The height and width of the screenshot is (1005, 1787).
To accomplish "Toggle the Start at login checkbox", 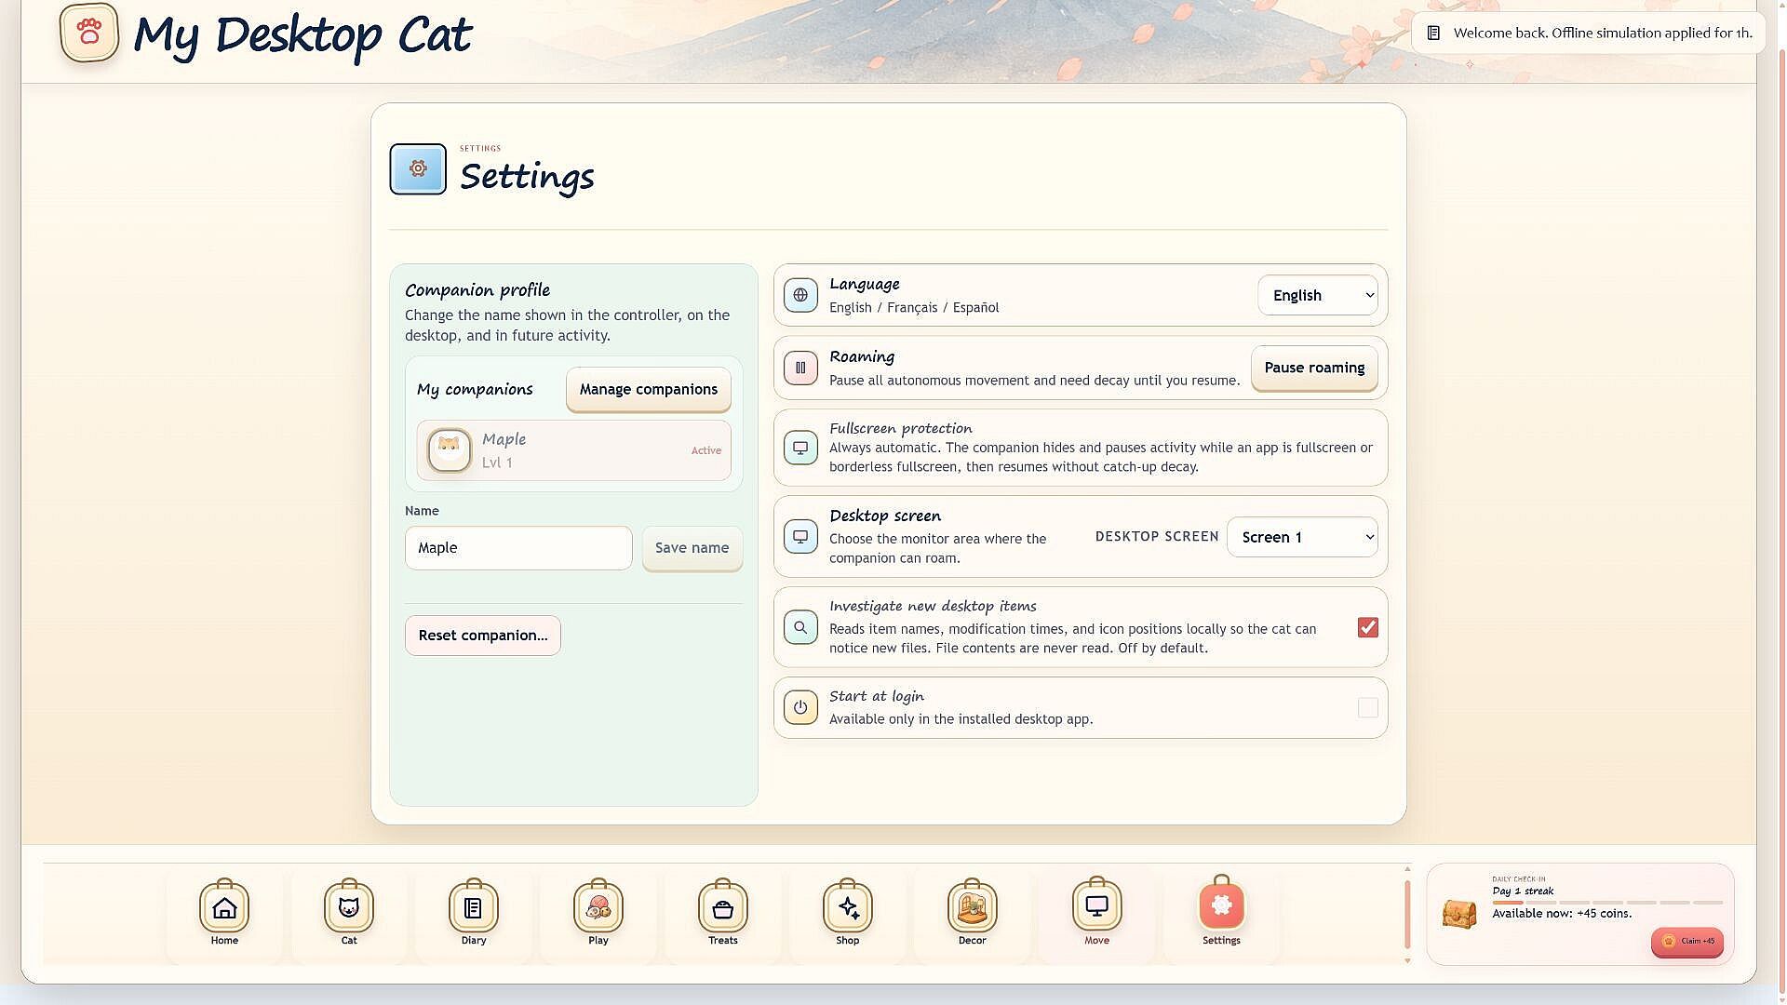I will point(1367,708).
